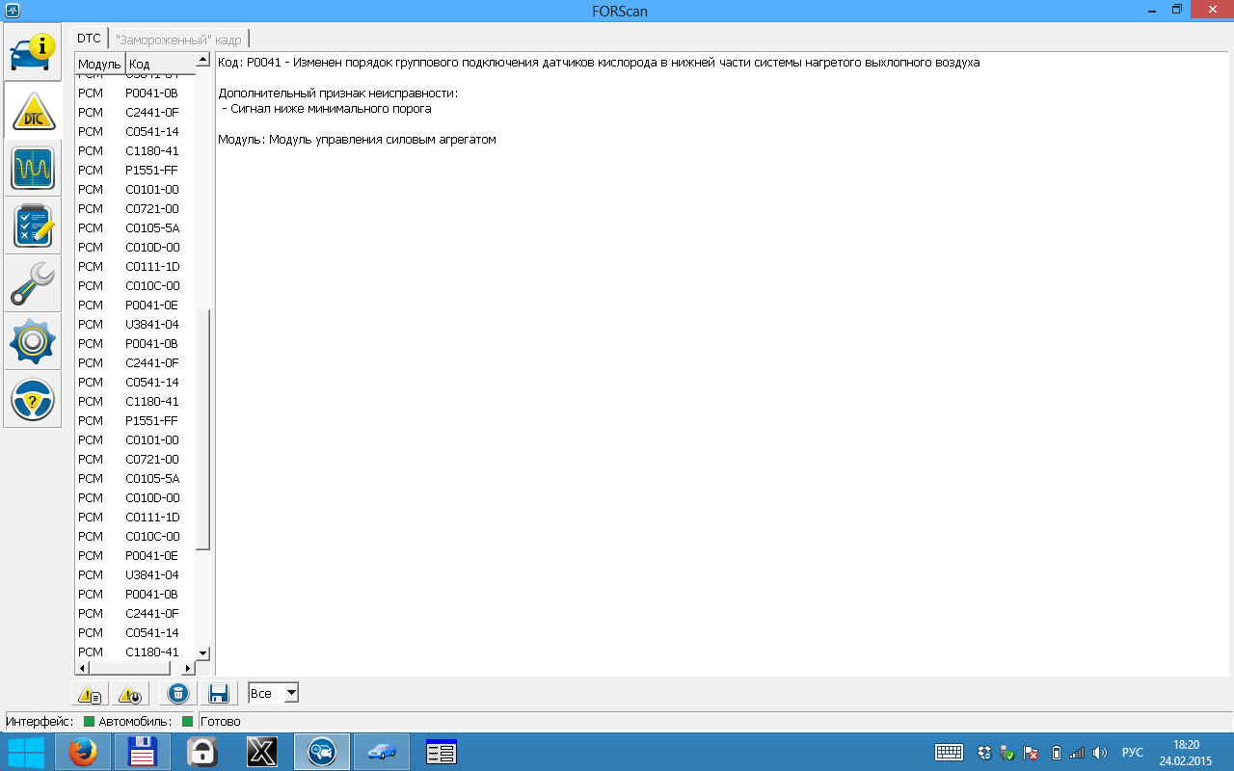The image size is (1234, 771).
Task: Open the floppy disk app on taskbar
Action: [x=143, y=752]
